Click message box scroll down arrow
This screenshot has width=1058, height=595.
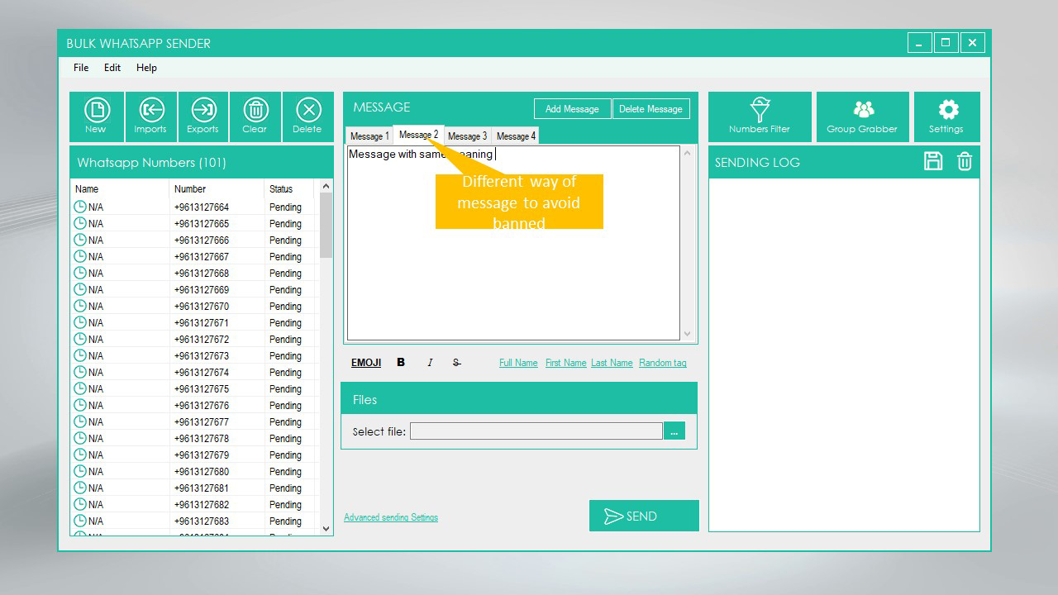click(x=687, y=334)
